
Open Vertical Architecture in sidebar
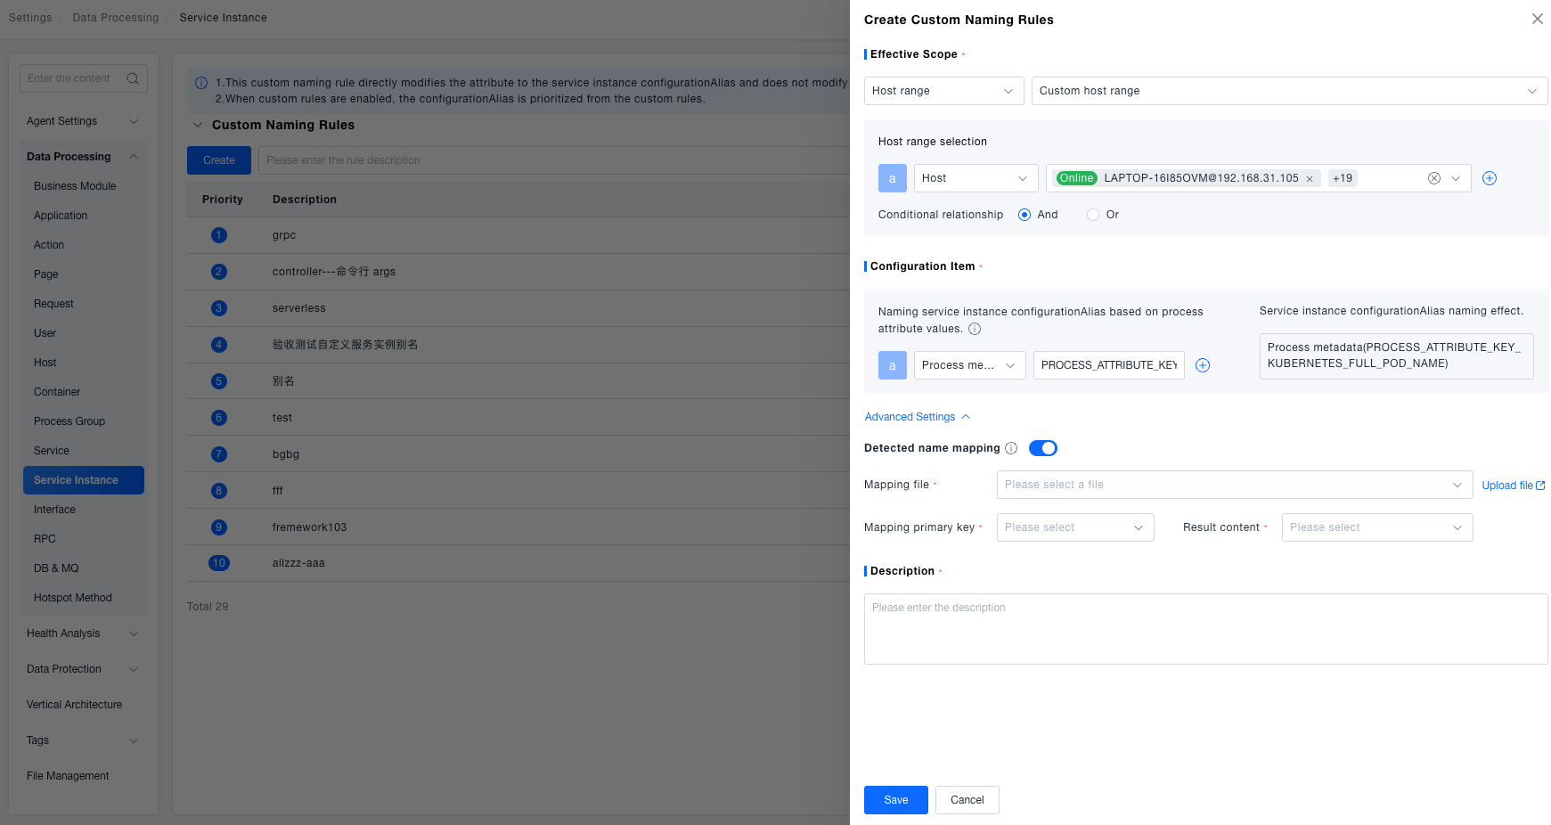[x=75, y=705]
